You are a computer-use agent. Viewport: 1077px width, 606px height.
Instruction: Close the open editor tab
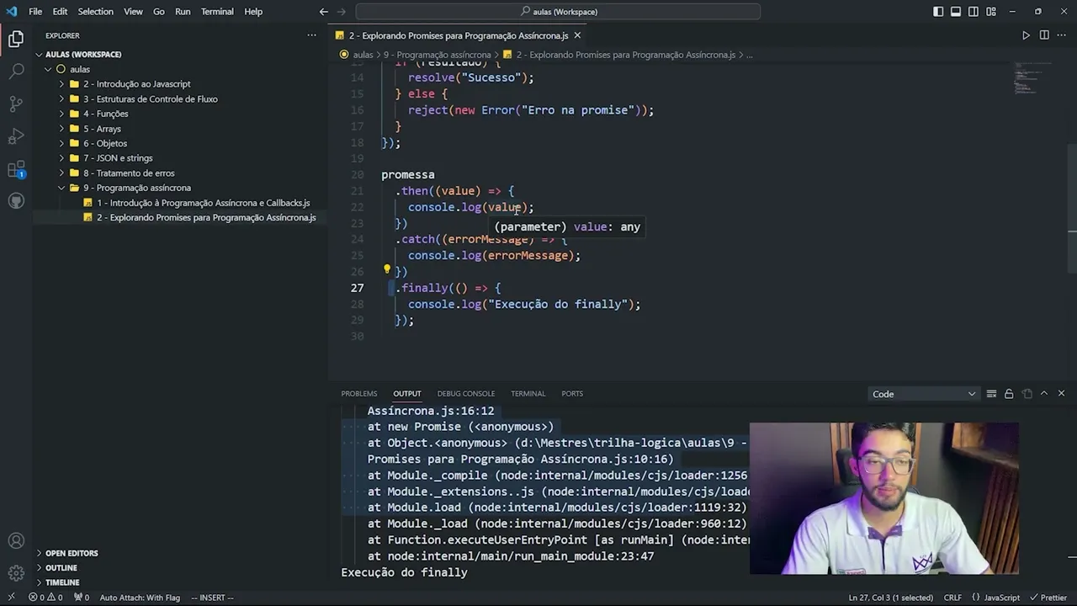pos(577,35)
